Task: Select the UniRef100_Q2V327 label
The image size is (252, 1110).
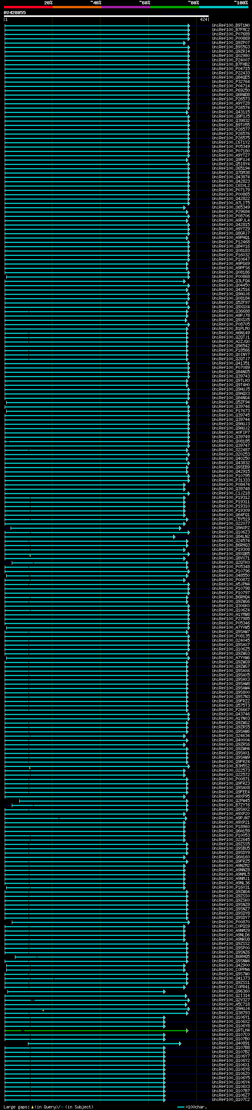Action: pos(230,1000)
